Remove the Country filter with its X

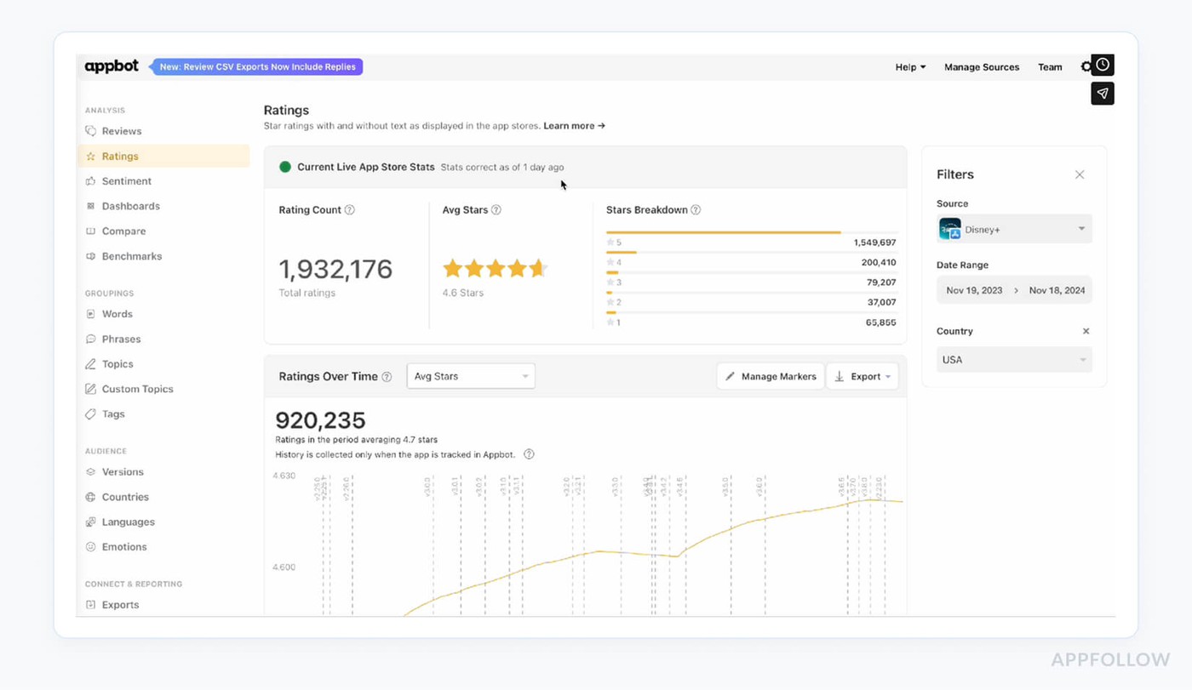tap(1086, 331)
